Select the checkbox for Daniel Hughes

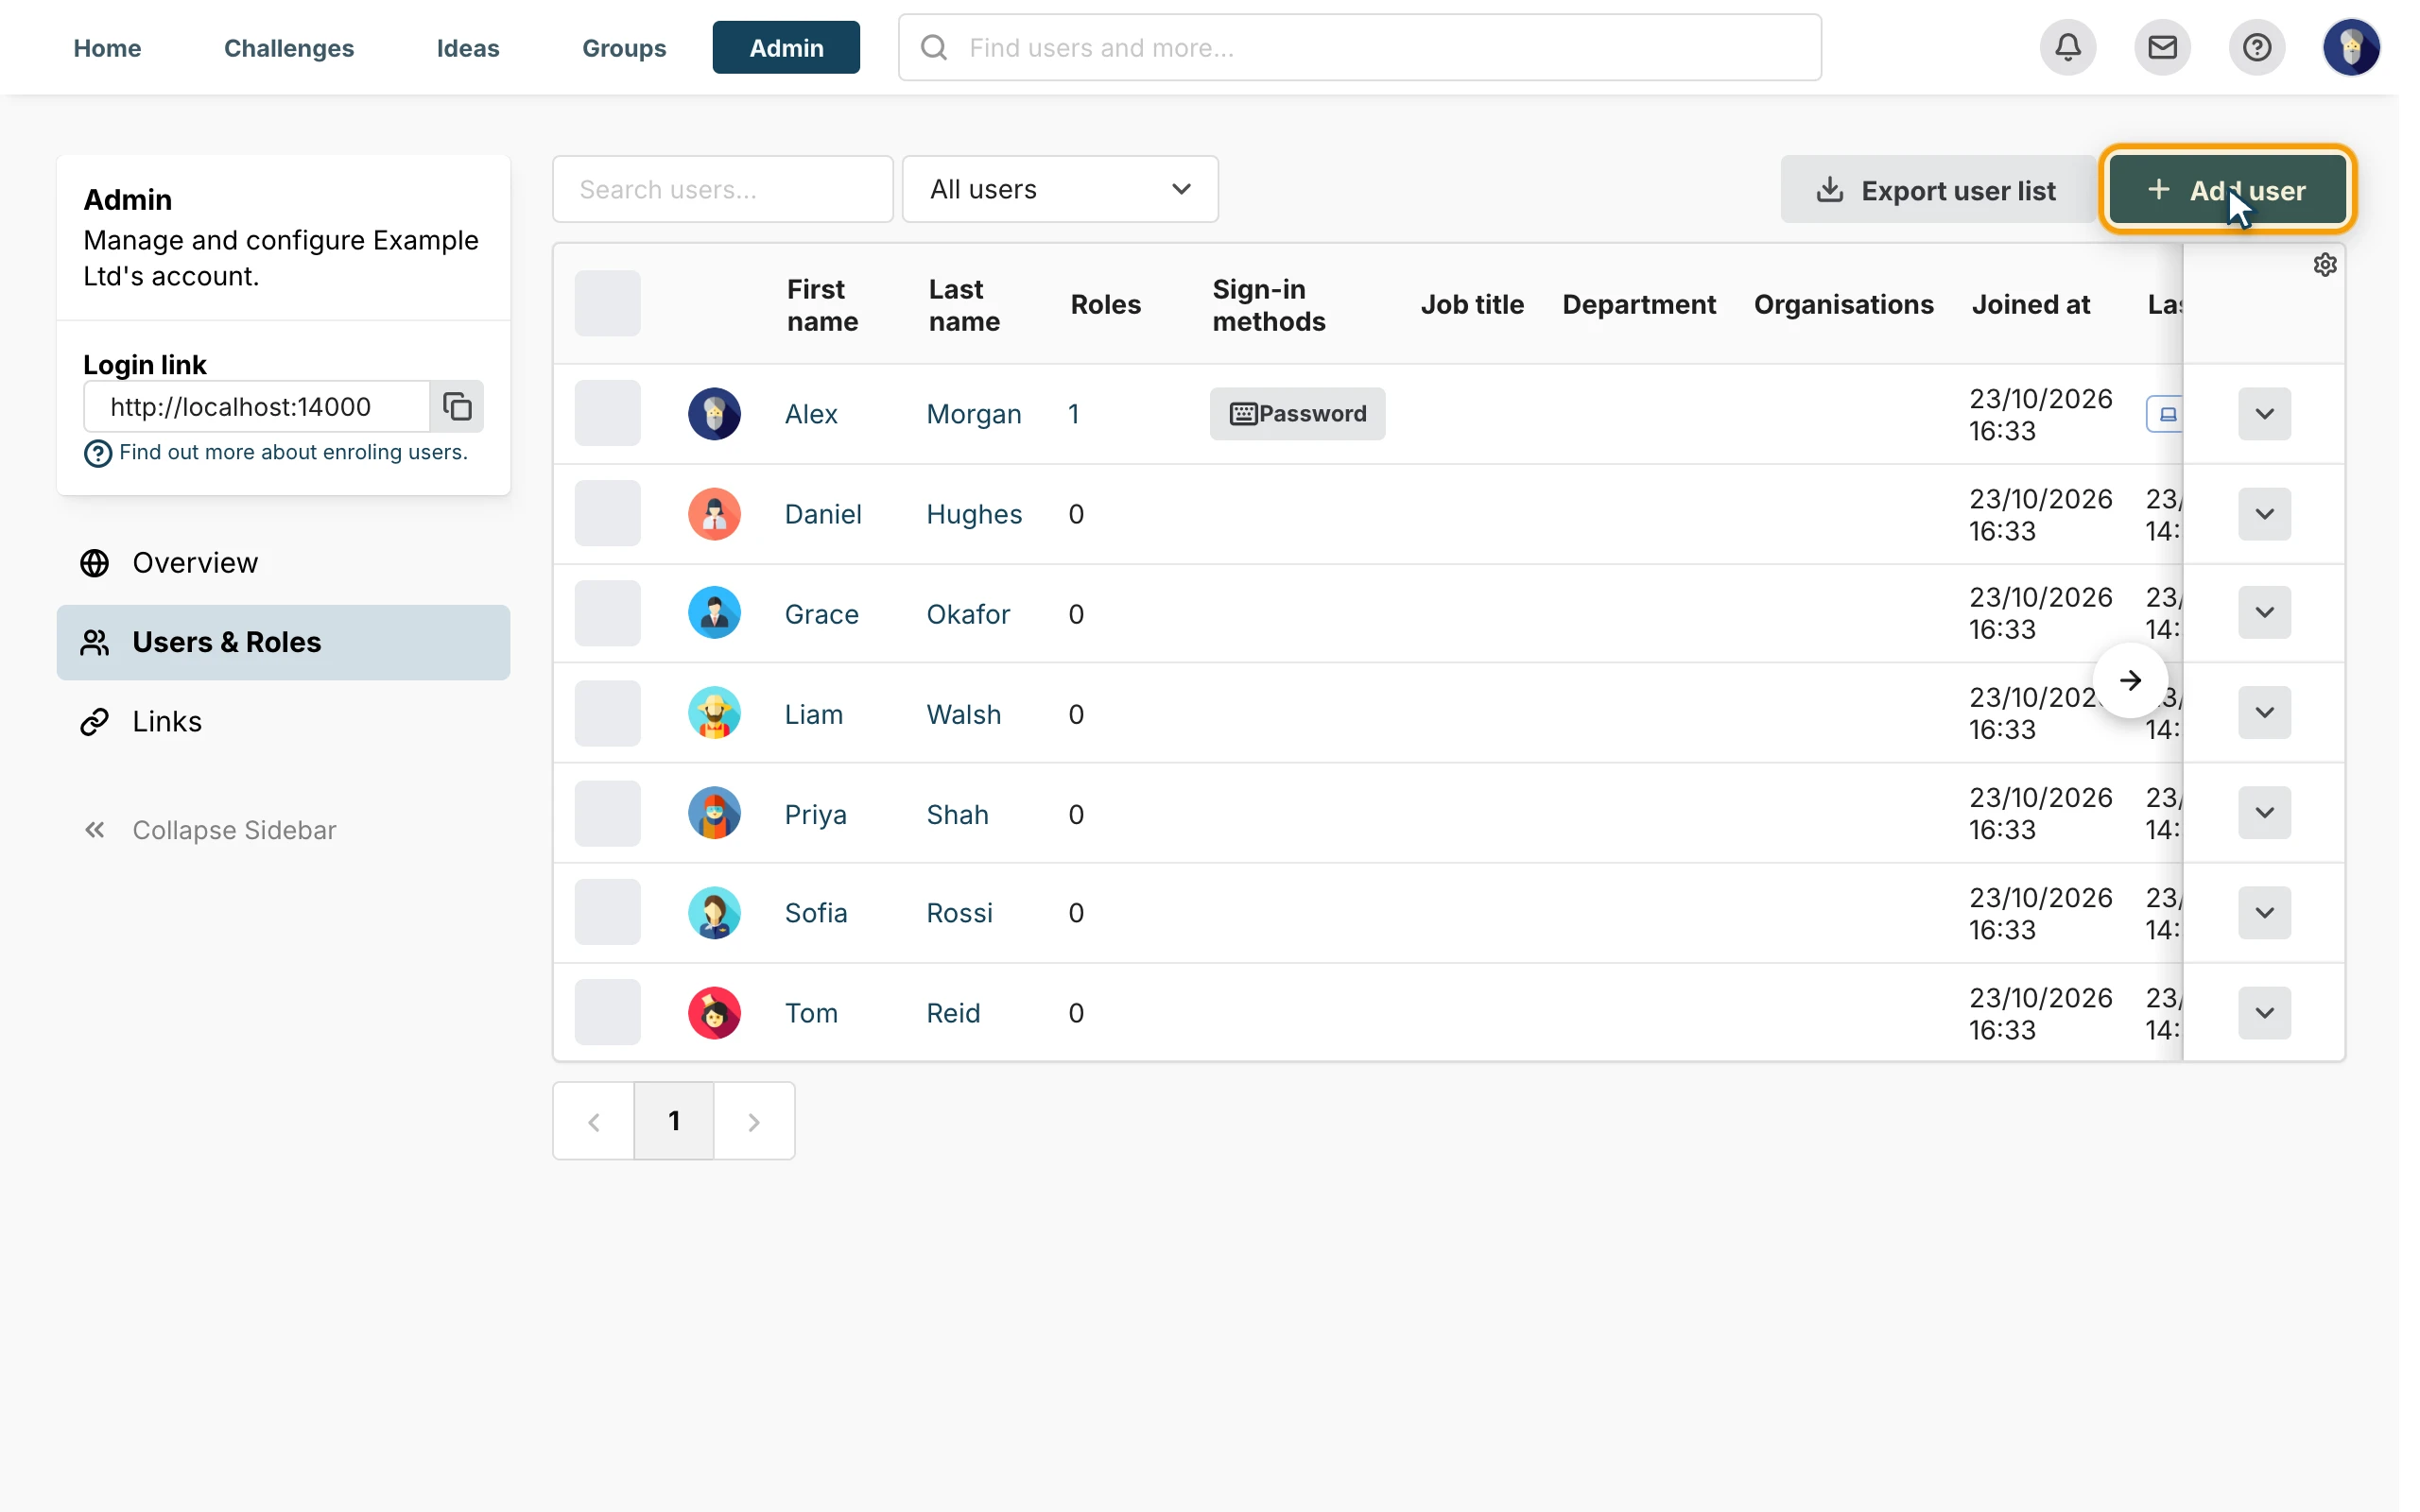pos(607,514)
